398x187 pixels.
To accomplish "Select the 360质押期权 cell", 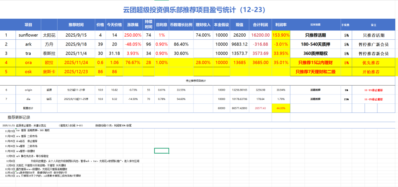I will [315, 53].
